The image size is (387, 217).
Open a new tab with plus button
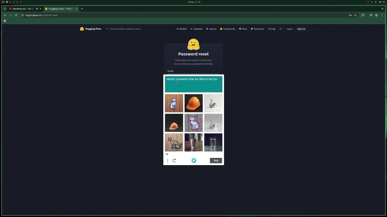pos(82,9)
